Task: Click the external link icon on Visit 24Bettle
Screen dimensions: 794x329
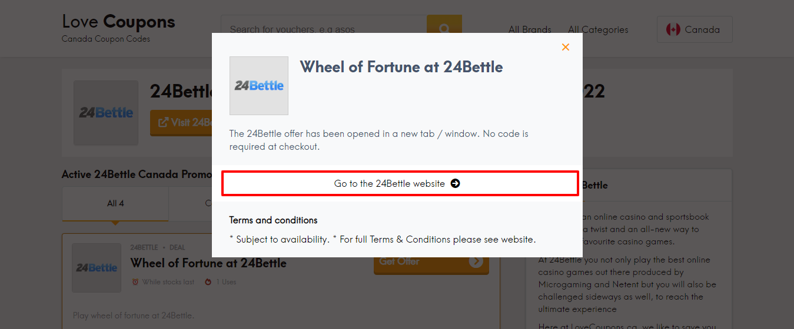Action: (x=163, y=122)
